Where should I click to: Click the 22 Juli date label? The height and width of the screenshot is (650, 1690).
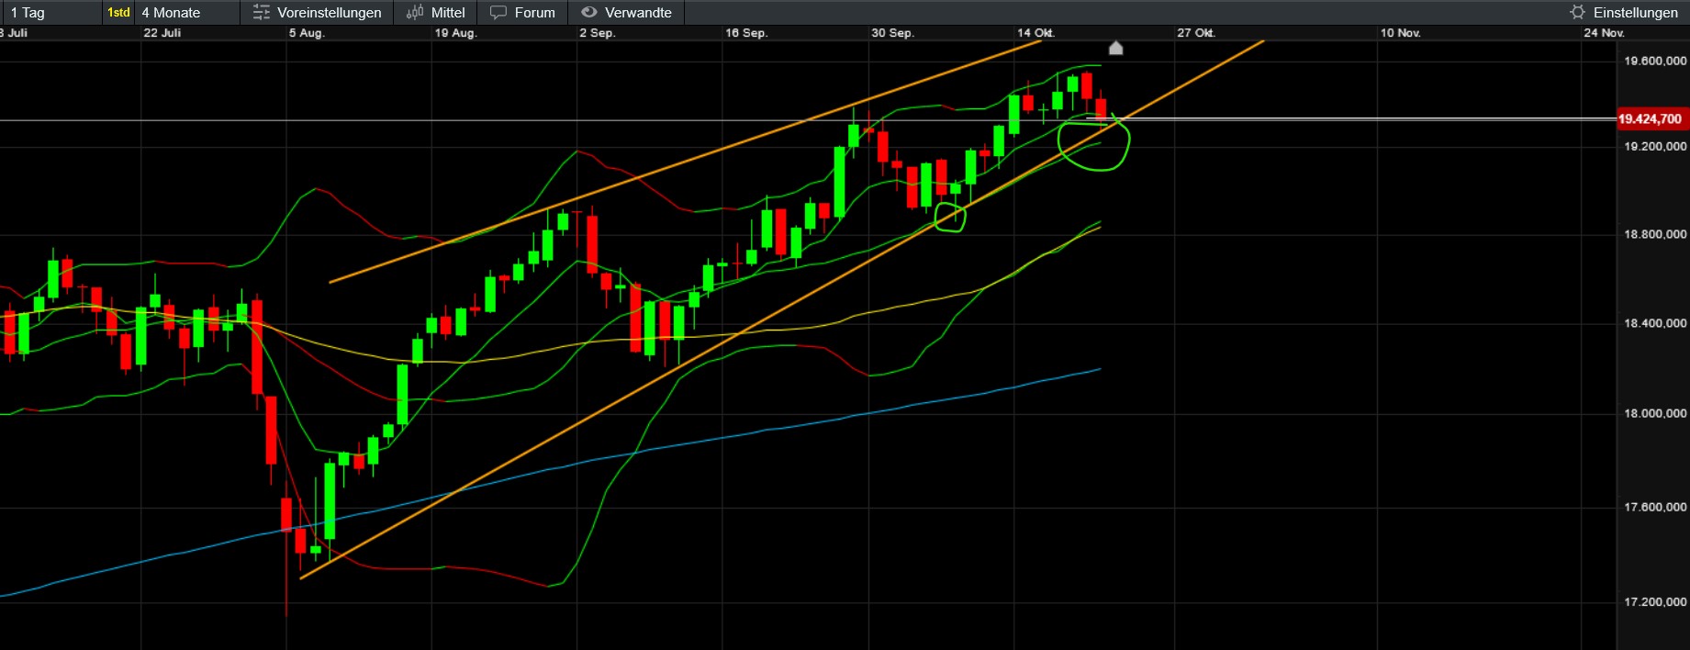162,33
